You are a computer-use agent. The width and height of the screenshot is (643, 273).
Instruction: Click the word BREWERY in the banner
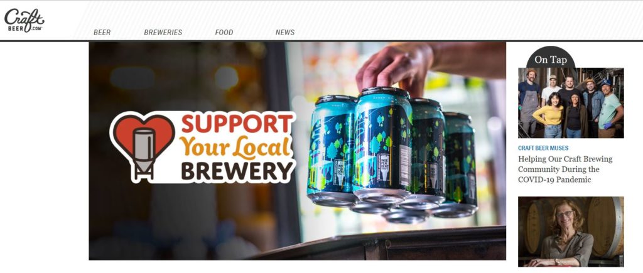click(237, 171)
